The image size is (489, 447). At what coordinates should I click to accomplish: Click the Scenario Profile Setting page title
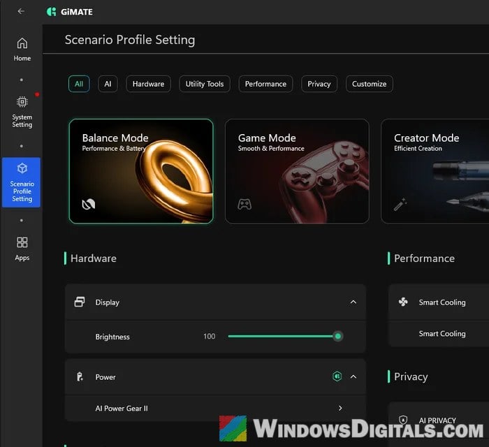point(130,40)
